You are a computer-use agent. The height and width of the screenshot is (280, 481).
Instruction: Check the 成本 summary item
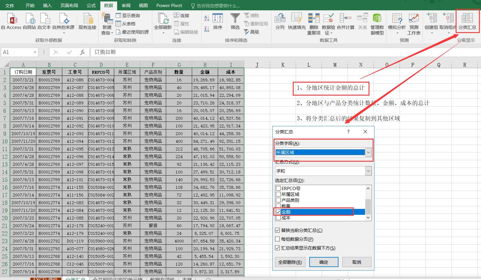tap(278, 218)
